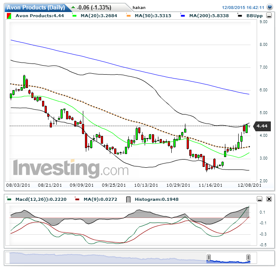The width and height of the screenshot is (279, 269).
Task: Click the 09/09/201 date axis label
Action: 82,185
